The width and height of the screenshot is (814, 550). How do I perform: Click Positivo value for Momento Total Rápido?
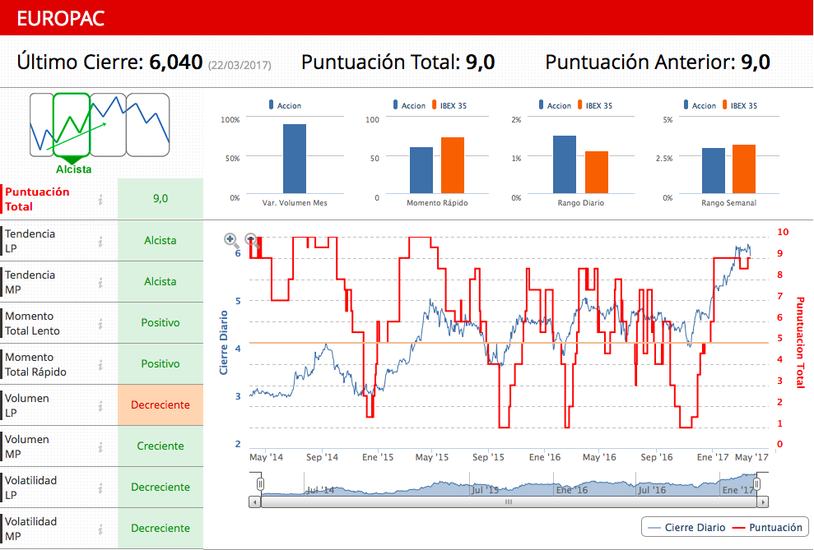click(160, 364)
